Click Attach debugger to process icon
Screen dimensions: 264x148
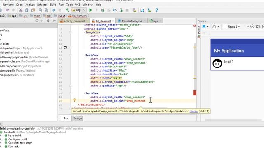pyautogui.click(x=121, y=10)
